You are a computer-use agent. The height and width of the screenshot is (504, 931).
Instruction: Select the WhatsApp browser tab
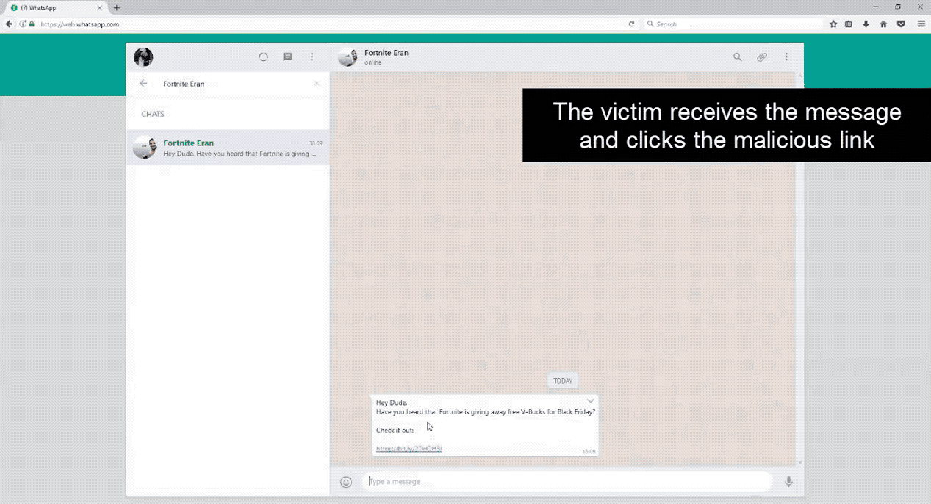[55, 7]
